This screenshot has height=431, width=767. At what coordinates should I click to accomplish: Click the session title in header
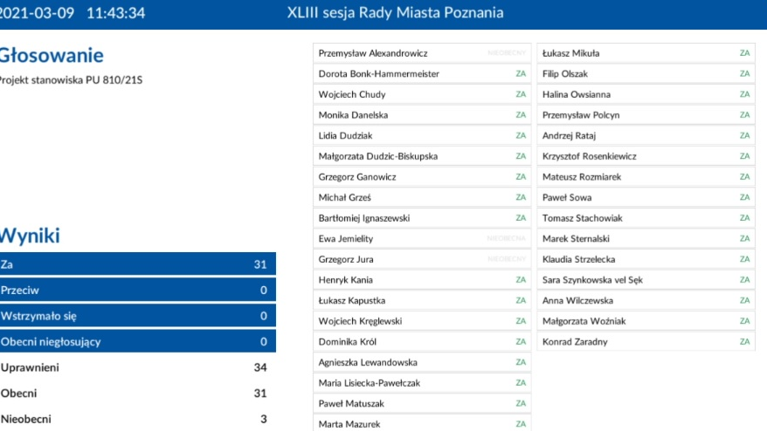tap(395, 13)
